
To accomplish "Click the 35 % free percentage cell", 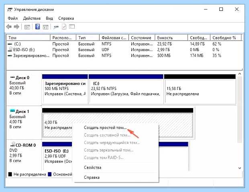I will pos(217,55).
